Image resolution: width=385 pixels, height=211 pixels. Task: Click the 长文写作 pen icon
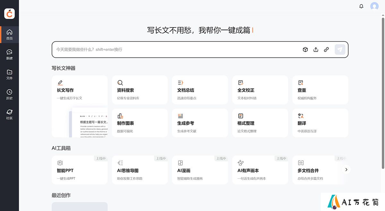[60, 83]
